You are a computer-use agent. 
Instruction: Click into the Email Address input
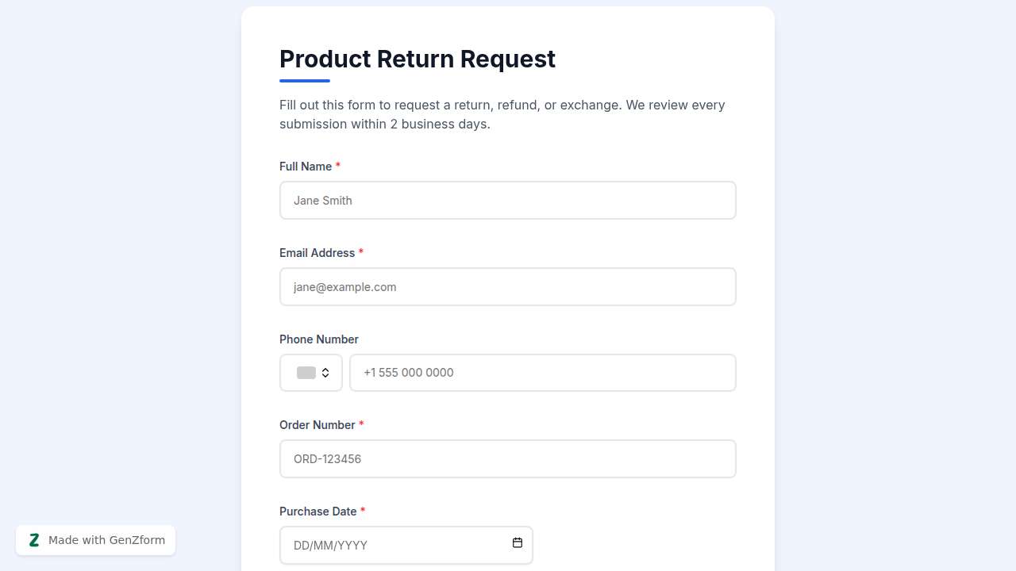click(x=508, y=287)
